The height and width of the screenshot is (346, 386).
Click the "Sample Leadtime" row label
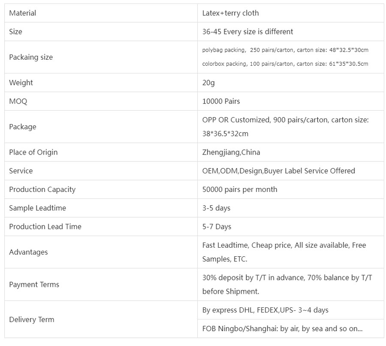click(x=37, y=208)
